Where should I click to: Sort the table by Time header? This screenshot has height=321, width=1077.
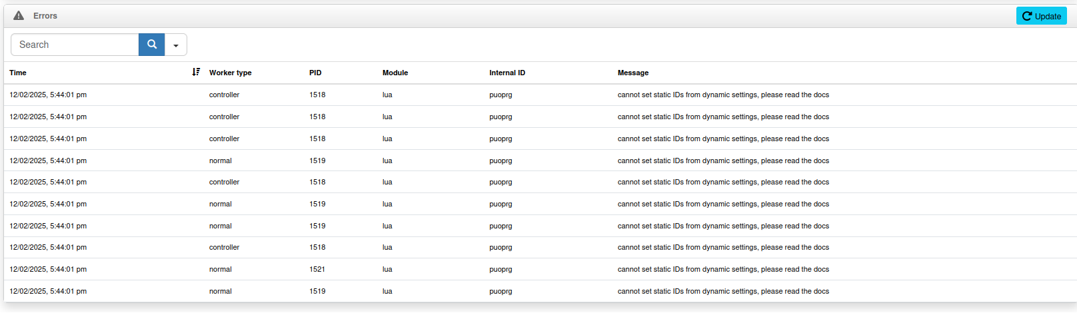[18, 73]
